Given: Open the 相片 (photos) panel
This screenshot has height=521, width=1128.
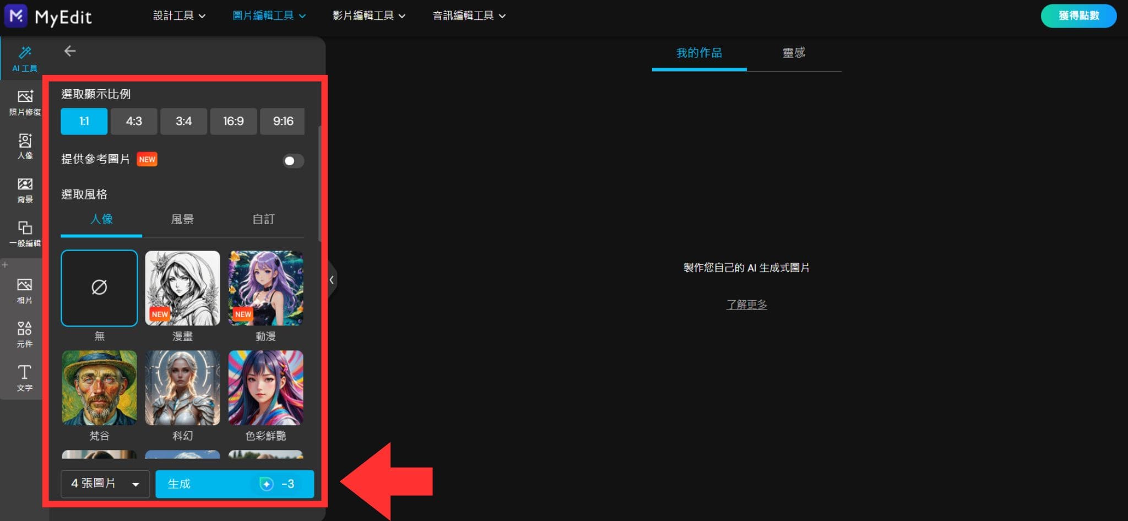Looking at the screenshot, I should point(25,290).
